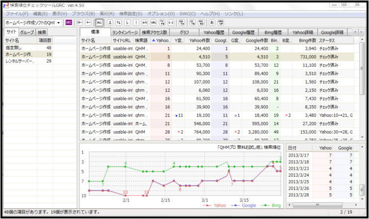Switch to the グラフ tab
This screenshot has height=219, width=369.
(184, 32)
